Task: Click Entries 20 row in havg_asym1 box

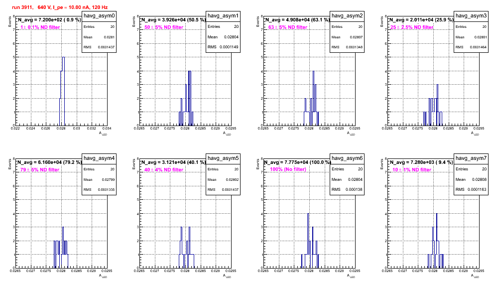Action: (x=223, y=26)
